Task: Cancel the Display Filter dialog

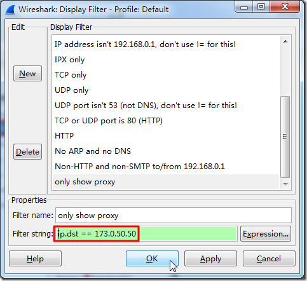Action: [x=269, y=259]
